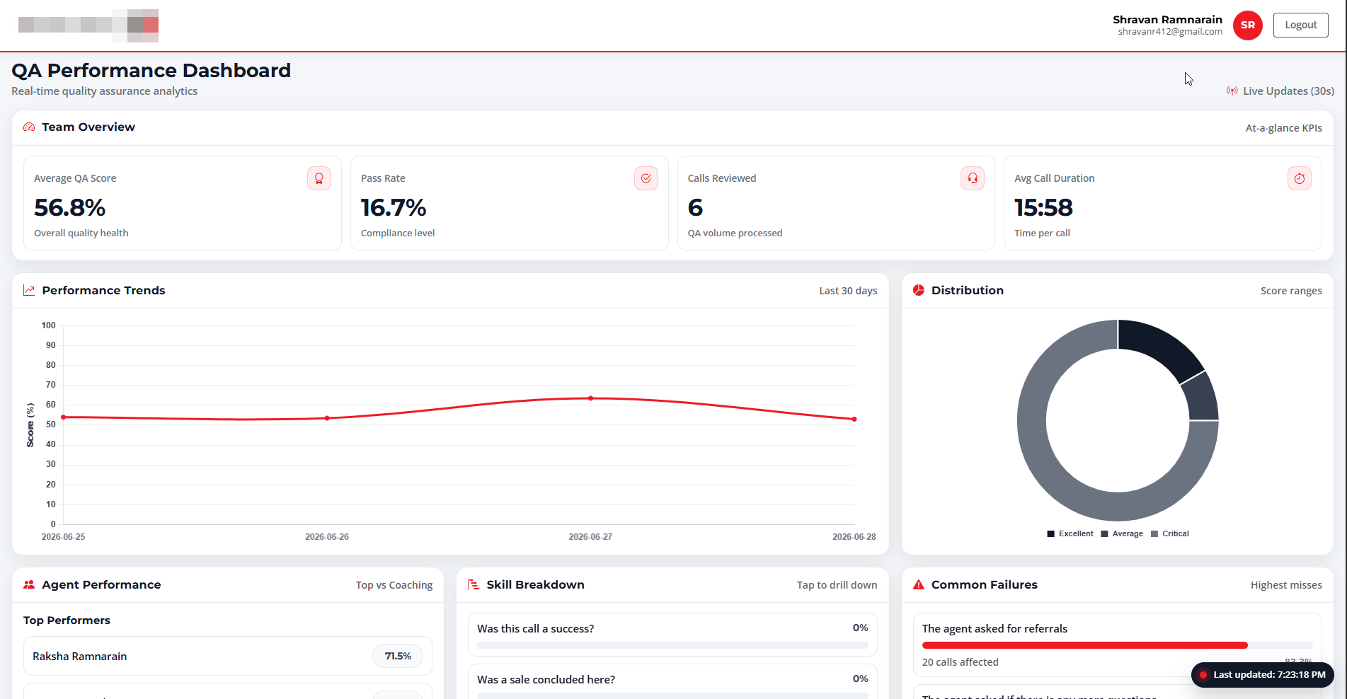Click the 15:58 duration value
1347x699 pixels.
click(1043, 207)
